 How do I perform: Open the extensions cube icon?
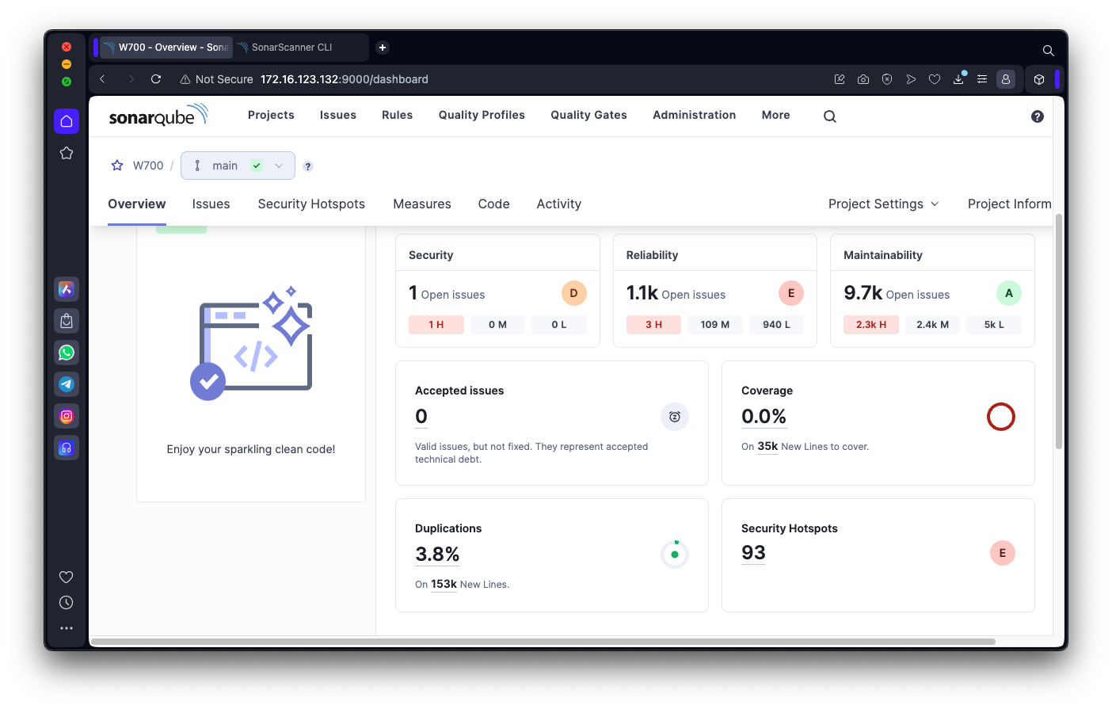click(x=1039, y=79)
